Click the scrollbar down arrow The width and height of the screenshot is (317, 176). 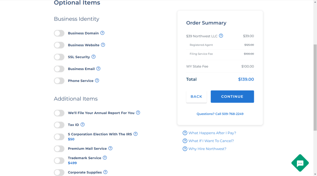tap(315, 174)
